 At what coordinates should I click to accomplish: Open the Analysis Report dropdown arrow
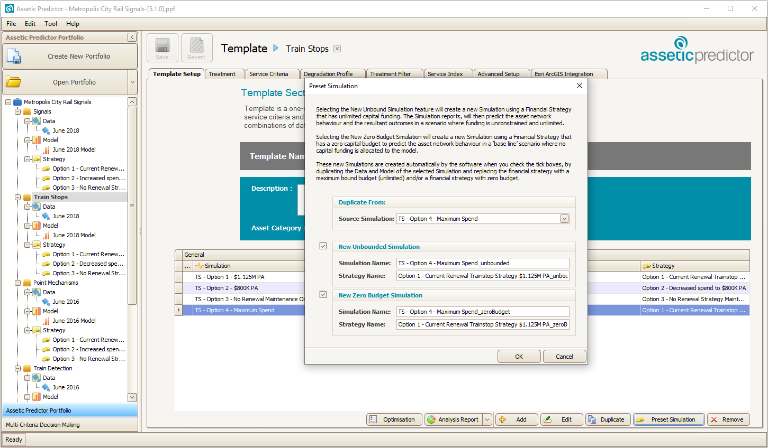487,419
